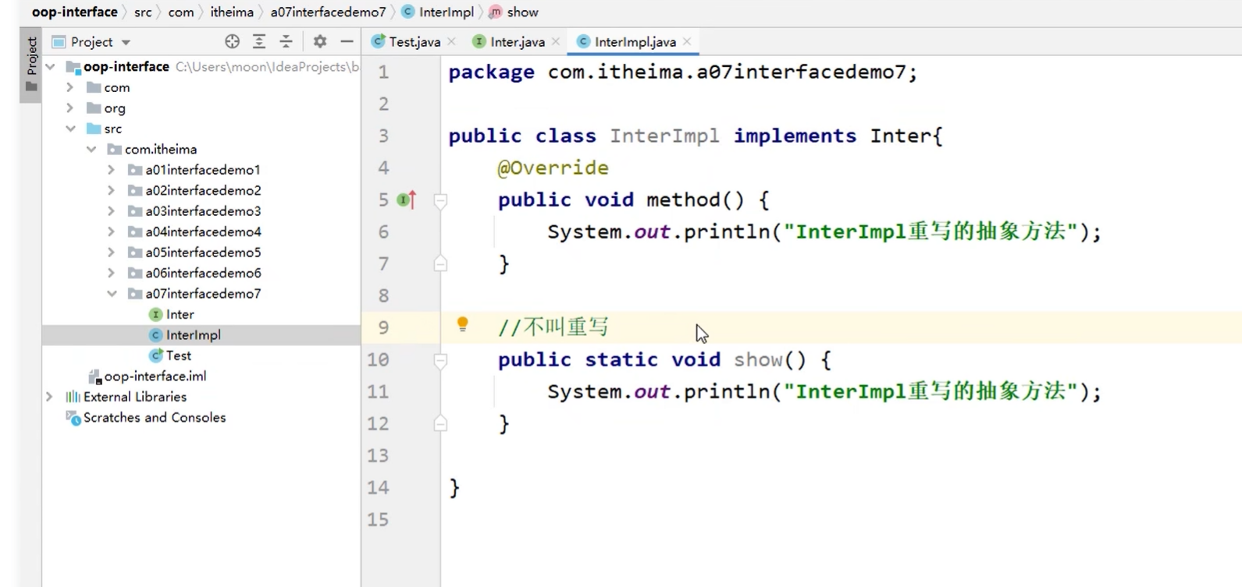Image resolution: width=1242 pixels, height=587 pixels.
Task: Click InterImpl in the breadcrumb bar
Action: click(x=439, y=12)
